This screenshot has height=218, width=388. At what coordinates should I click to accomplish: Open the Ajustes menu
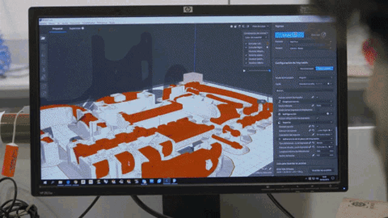[65, 23]
